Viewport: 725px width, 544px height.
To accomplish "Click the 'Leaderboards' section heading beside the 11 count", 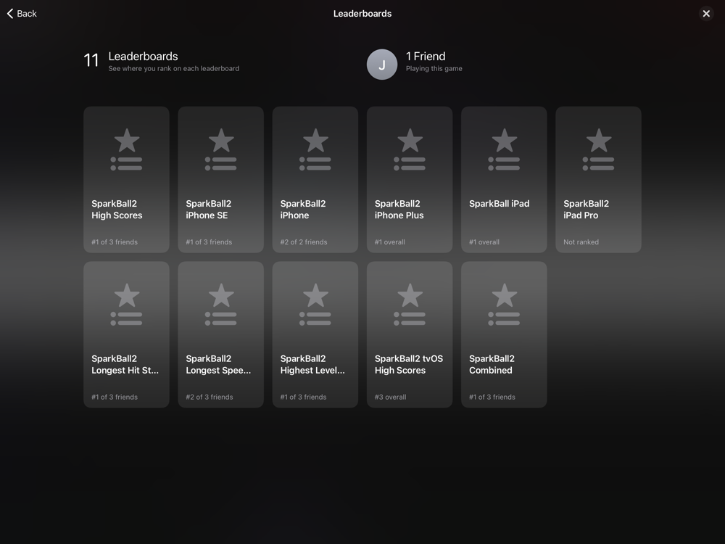I will 144,57.
